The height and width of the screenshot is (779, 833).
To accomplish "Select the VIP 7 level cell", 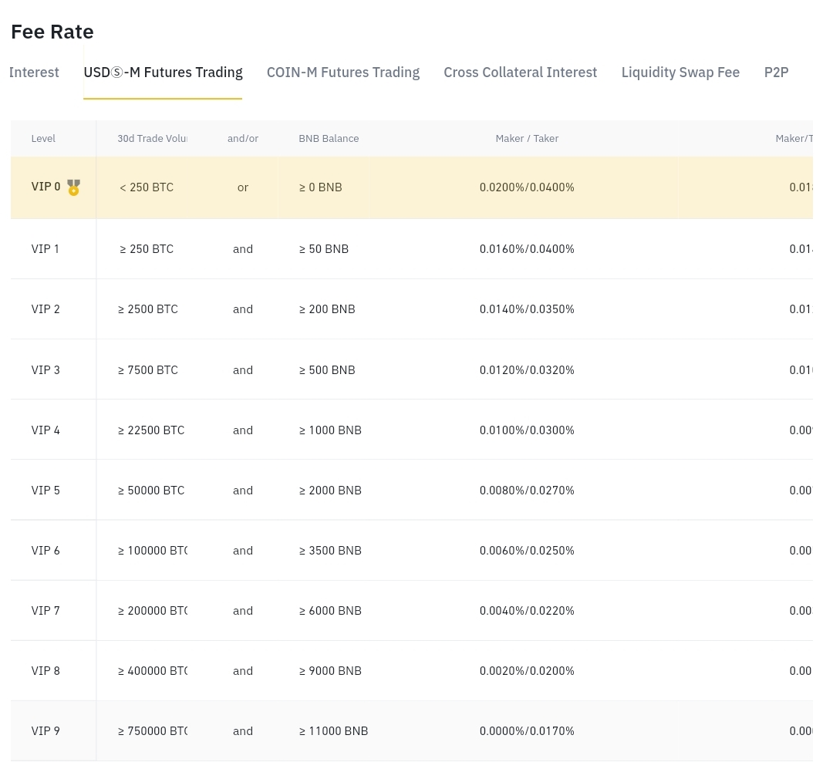I will (46, 611).
